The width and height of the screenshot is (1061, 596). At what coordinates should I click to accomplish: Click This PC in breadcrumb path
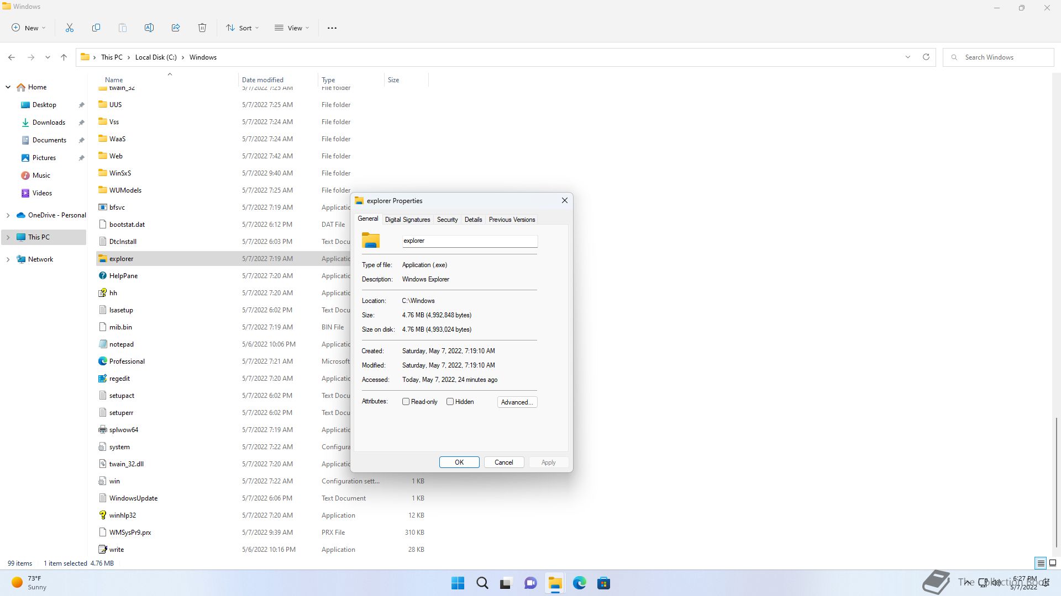click(x=112, y=57)
